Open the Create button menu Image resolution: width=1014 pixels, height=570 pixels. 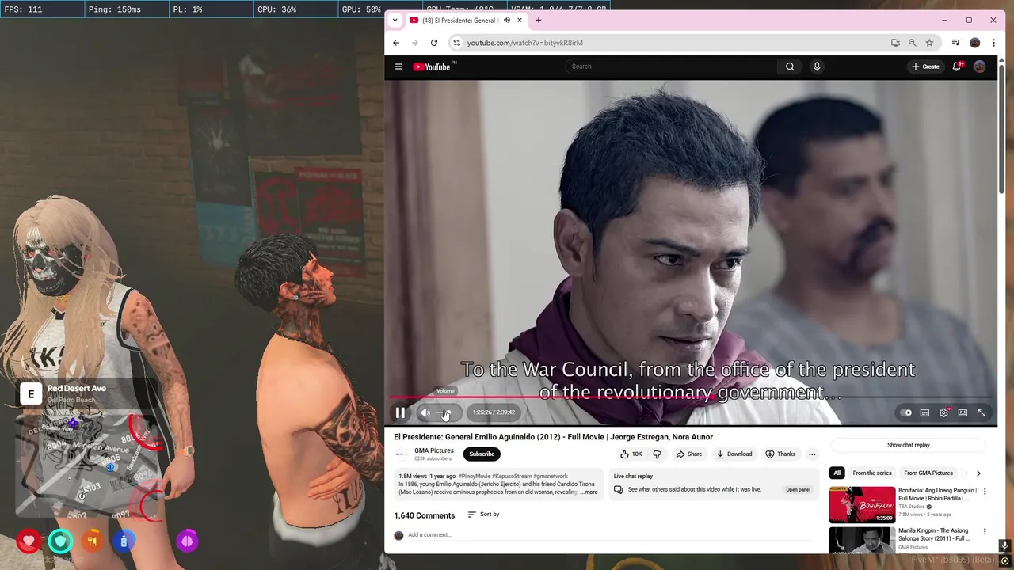tap(925, 66)
